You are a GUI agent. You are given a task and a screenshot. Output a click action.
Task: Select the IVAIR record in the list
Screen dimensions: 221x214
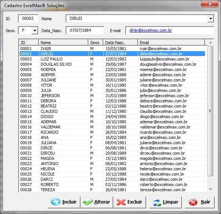[x=112, y=49]
